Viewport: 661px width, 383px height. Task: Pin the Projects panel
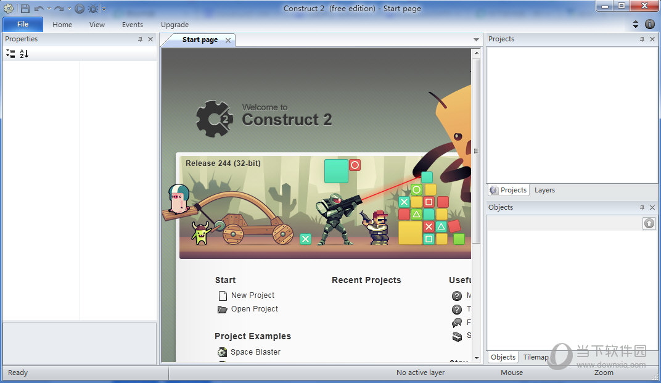click(x=642, y=39)
